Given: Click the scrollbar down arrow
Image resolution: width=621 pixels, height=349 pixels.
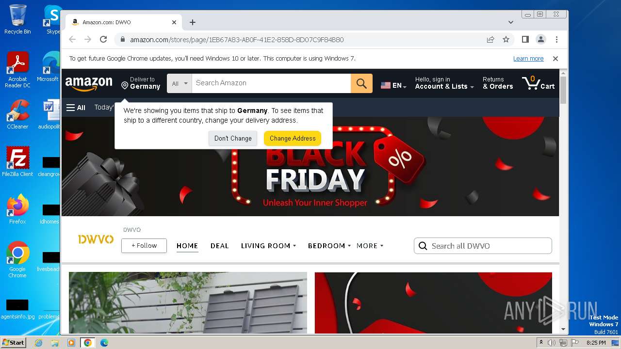Looking at the screenshot, I should coord(563,330).
